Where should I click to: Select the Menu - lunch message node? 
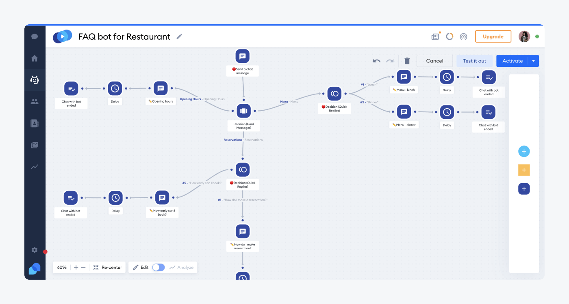pos(404,77)
